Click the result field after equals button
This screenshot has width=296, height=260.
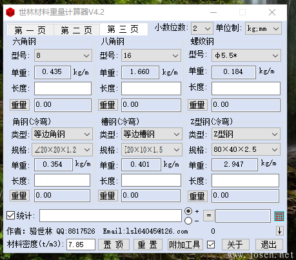pyautogui.click(x=243, y=216)
